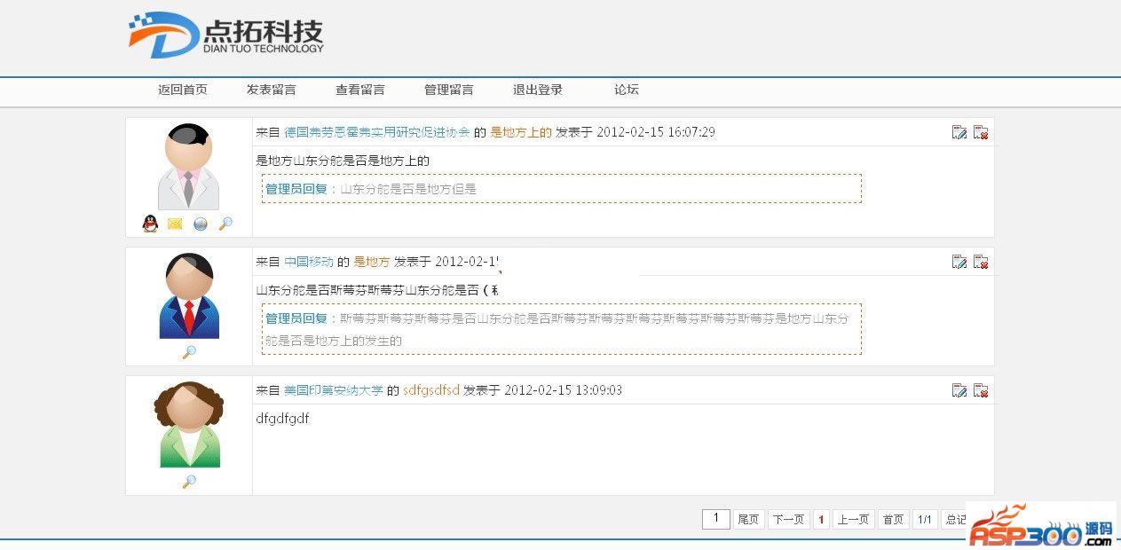Click the username 是地方
This screenshot has height=550, width=1121.
(x=372, y=262)
